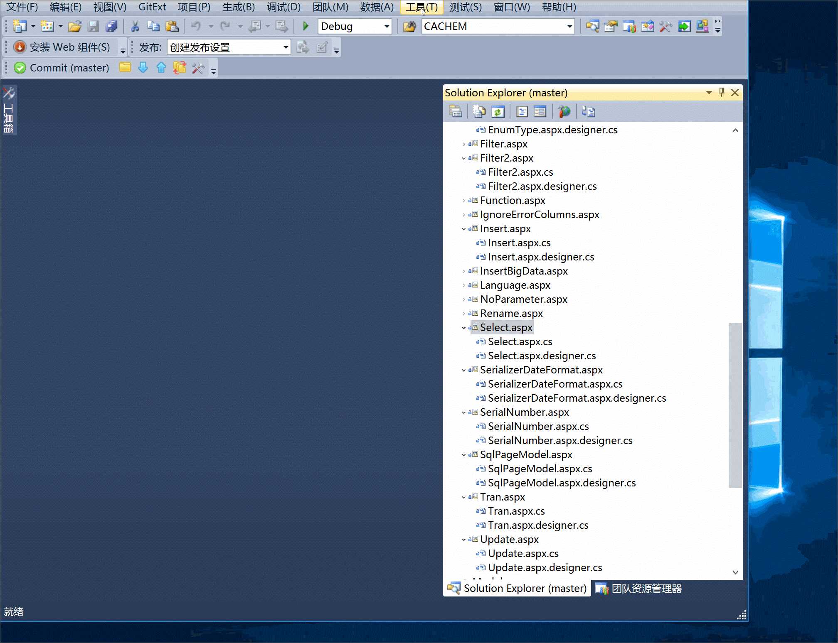Click the Git push up-arrow icon
The image size is (838, 643).
161,68
